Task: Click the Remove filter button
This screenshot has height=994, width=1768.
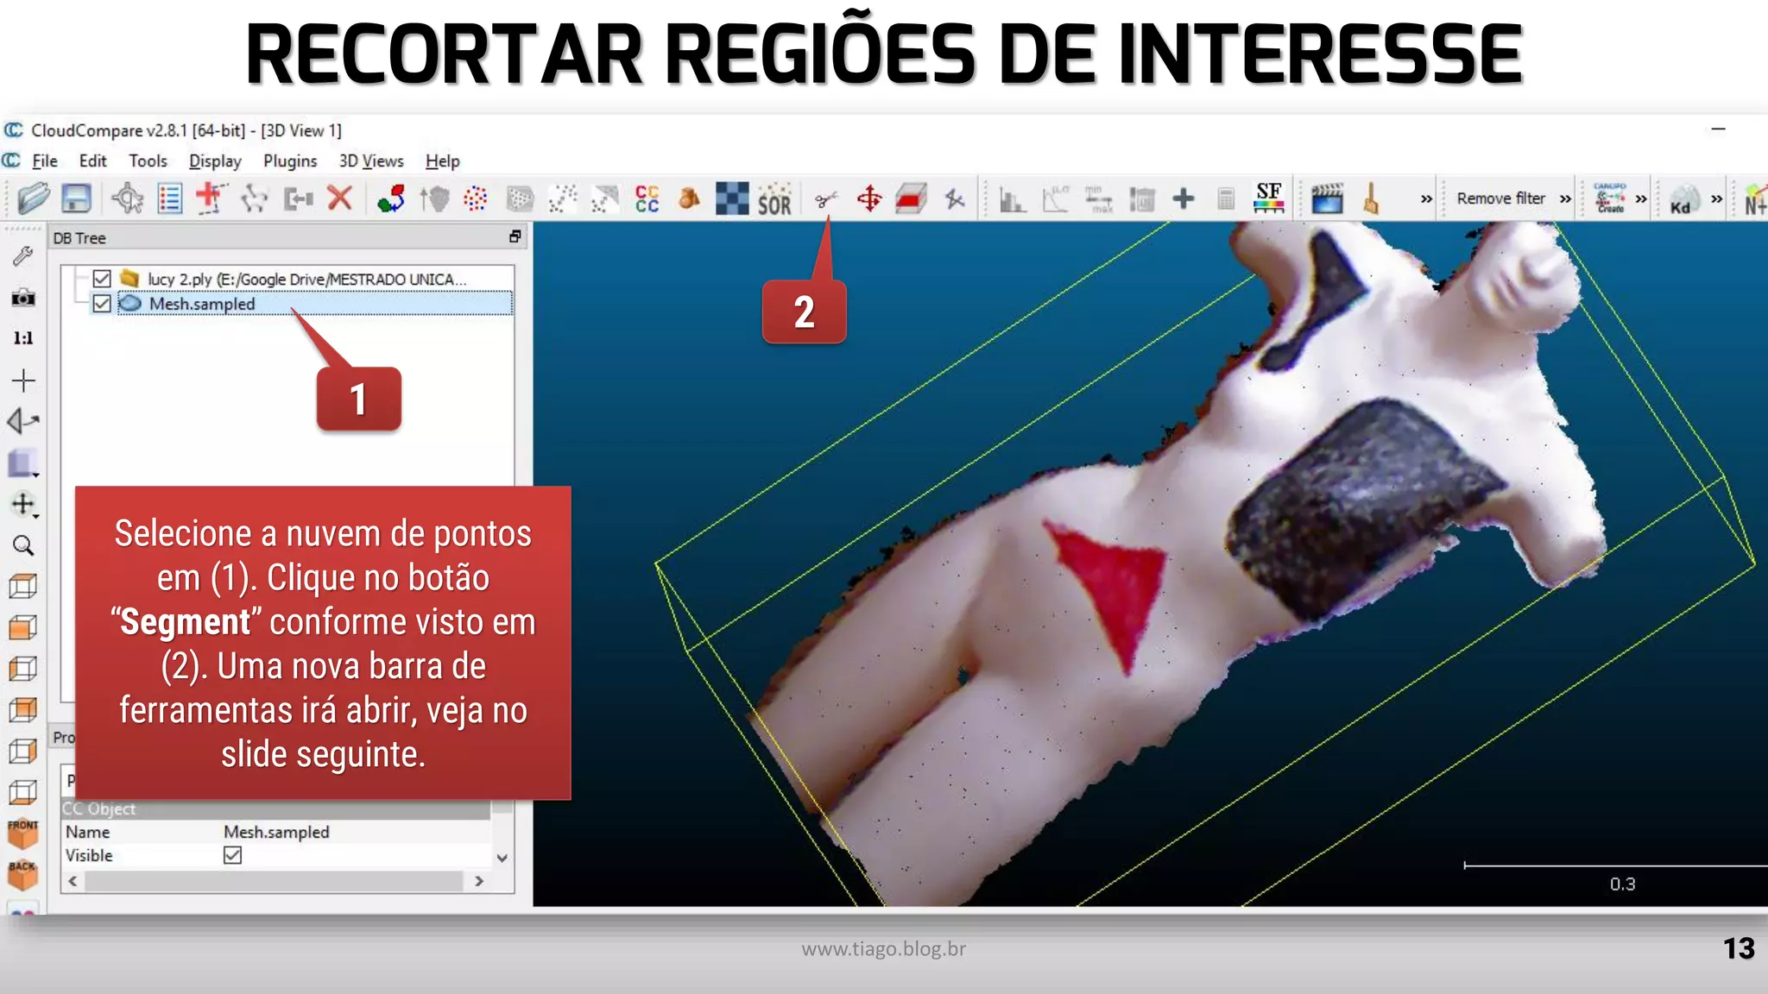Action: coord(1501,198)
